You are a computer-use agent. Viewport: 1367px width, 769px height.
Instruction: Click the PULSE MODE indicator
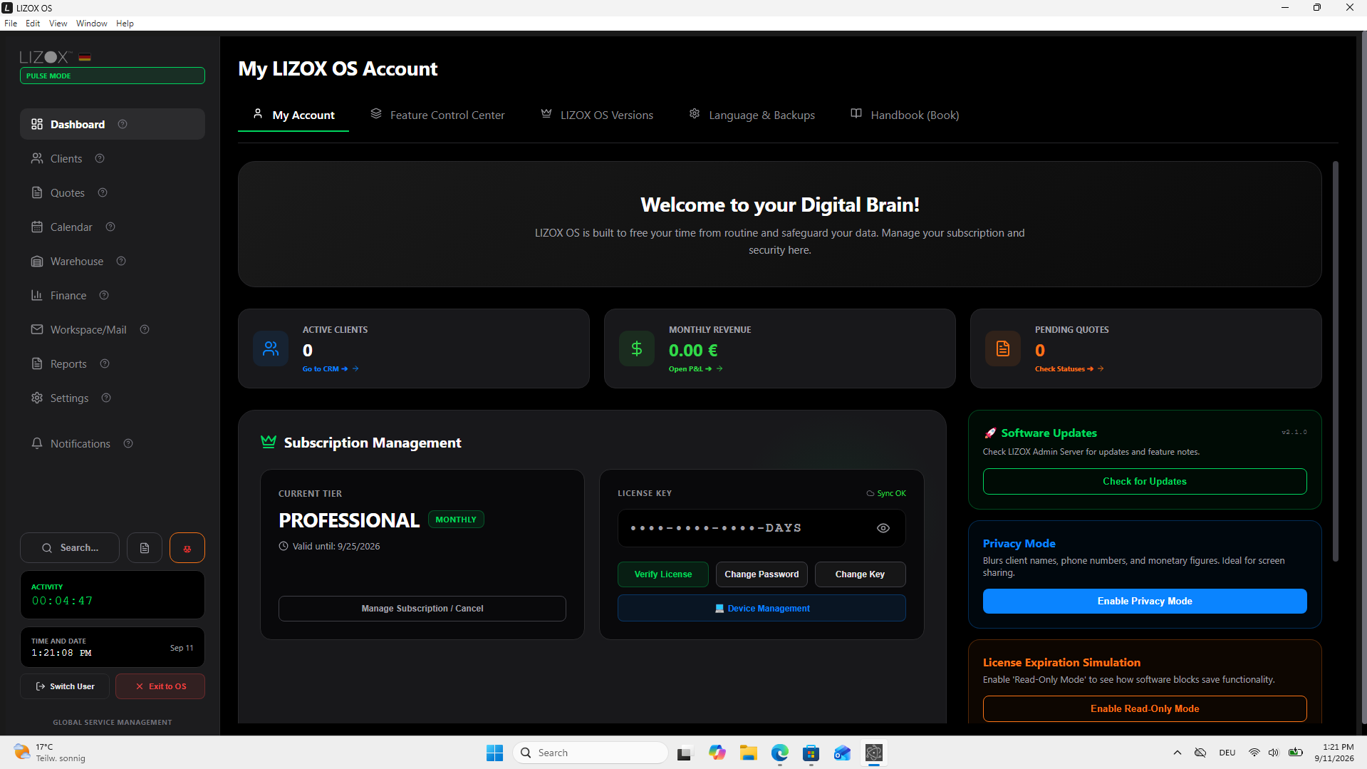[113, 76]
